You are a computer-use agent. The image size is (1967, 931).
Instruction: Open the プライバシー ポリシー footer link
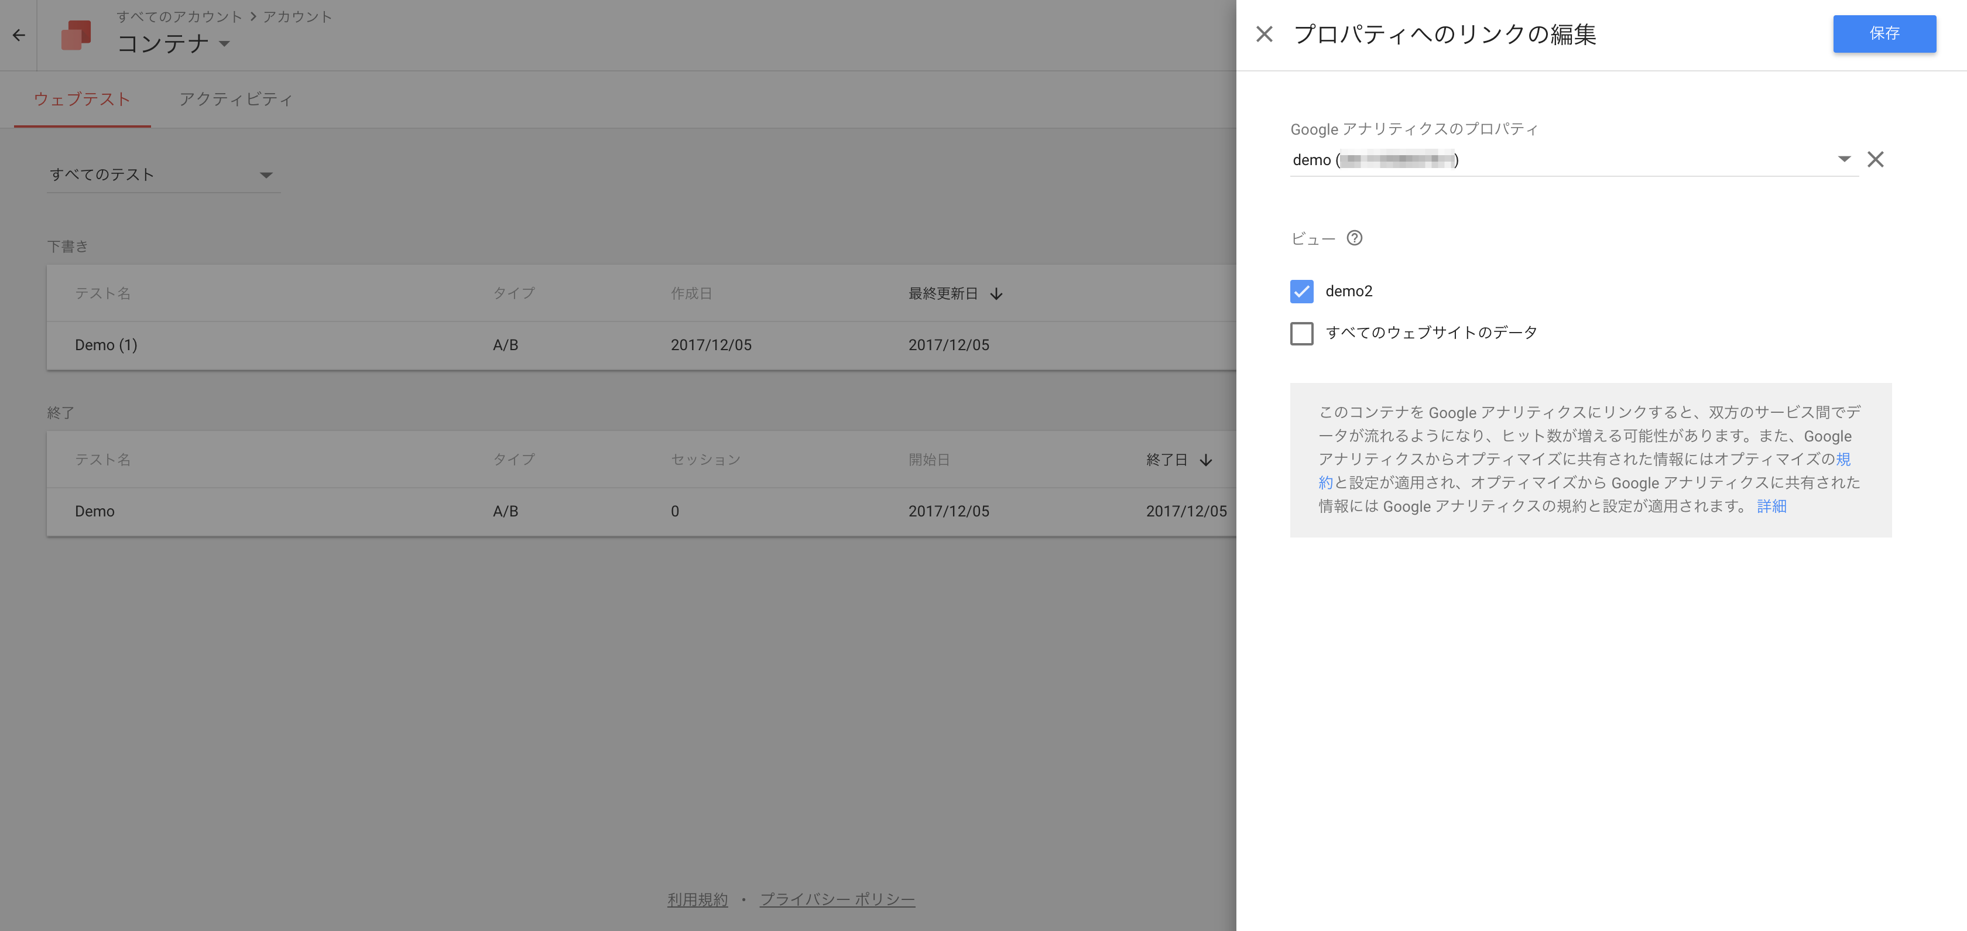point(837,900)
